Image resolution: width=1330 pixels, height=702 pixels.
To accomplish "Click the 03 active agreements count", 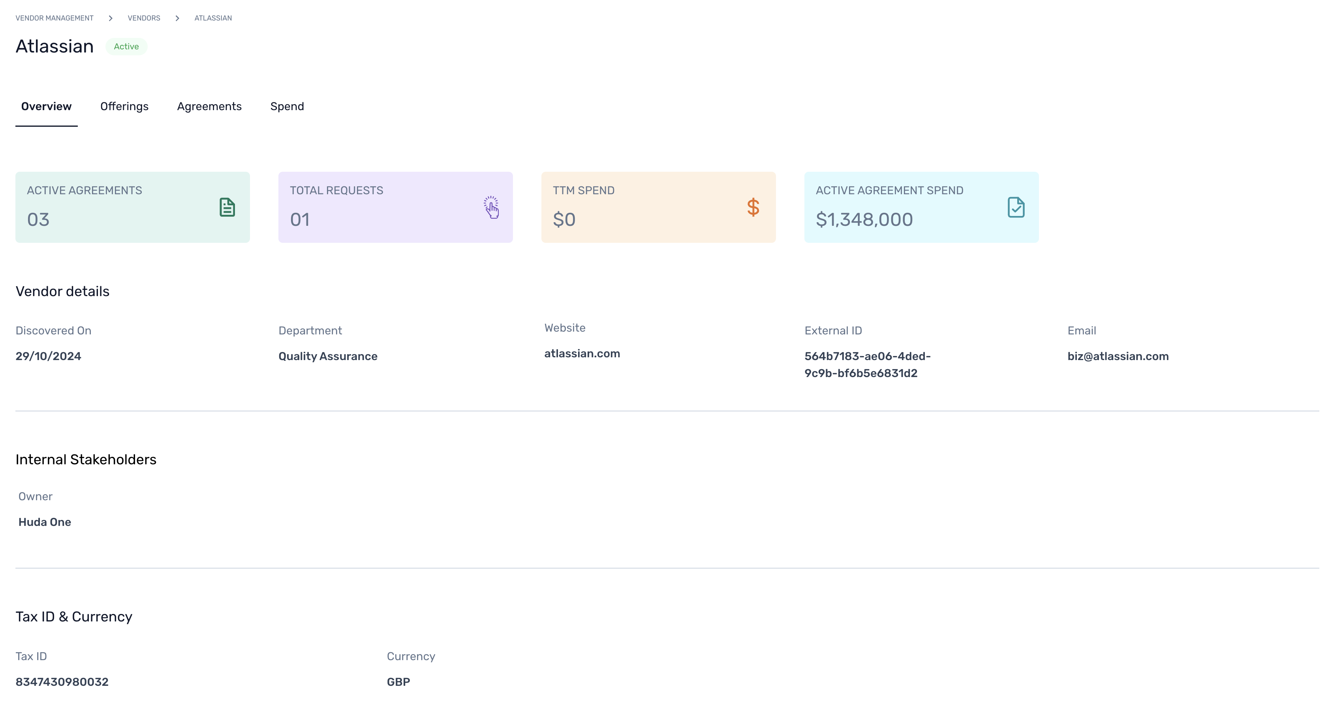I will (x=38, y=220).
